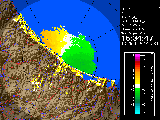Click the "T" letter at the legend bottom

coord(152,113)
